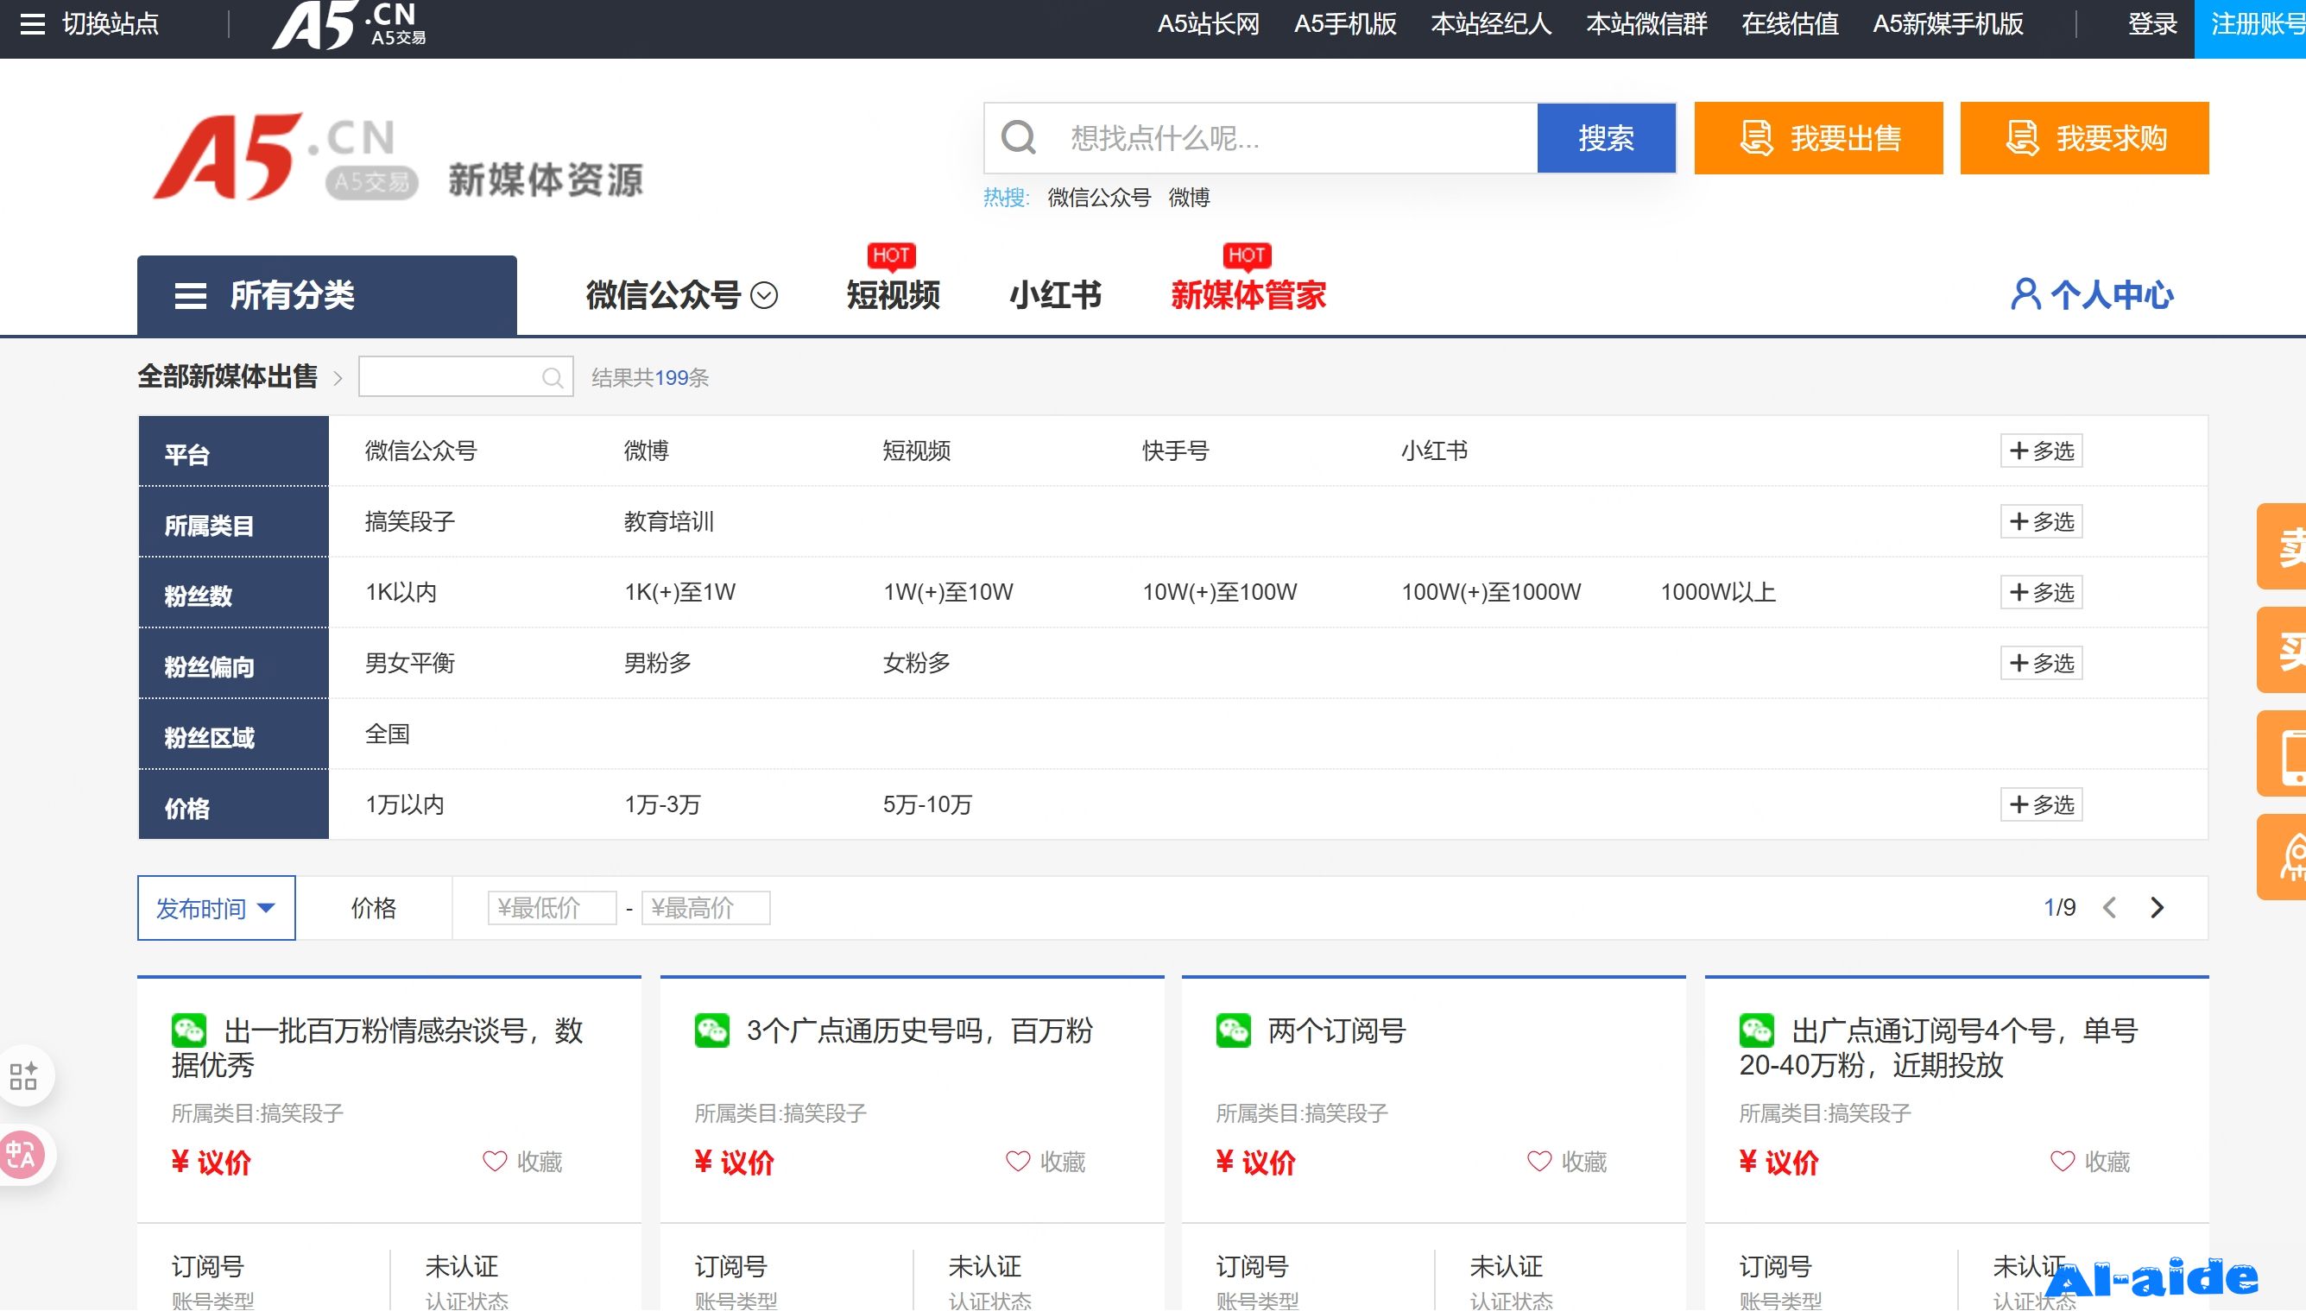The image size is (2306, 1311).
Task: Filter platform by 快手号
Action: tap(1175, 451)
